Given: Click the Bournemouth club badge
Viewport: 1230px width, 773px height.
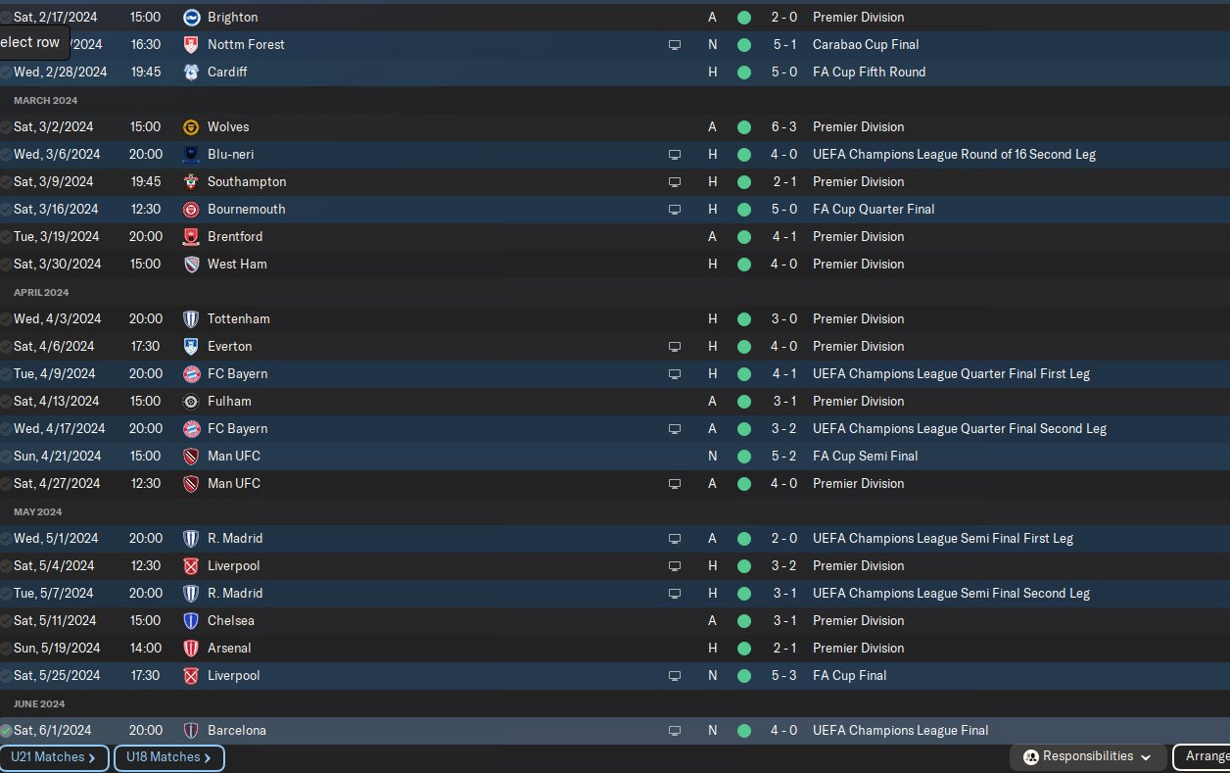Looking at the screenshot, I should (191, 209).
